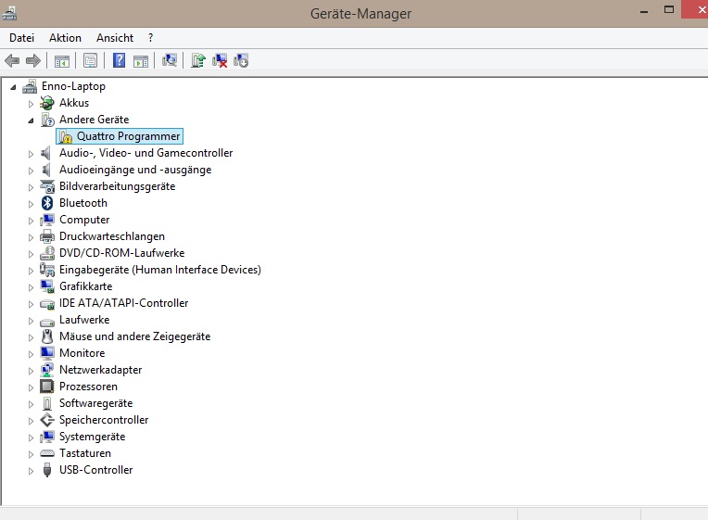Expand the Akkus category
Screen dimensions: 708x520
pyautogui.click(x=31, y=103)
